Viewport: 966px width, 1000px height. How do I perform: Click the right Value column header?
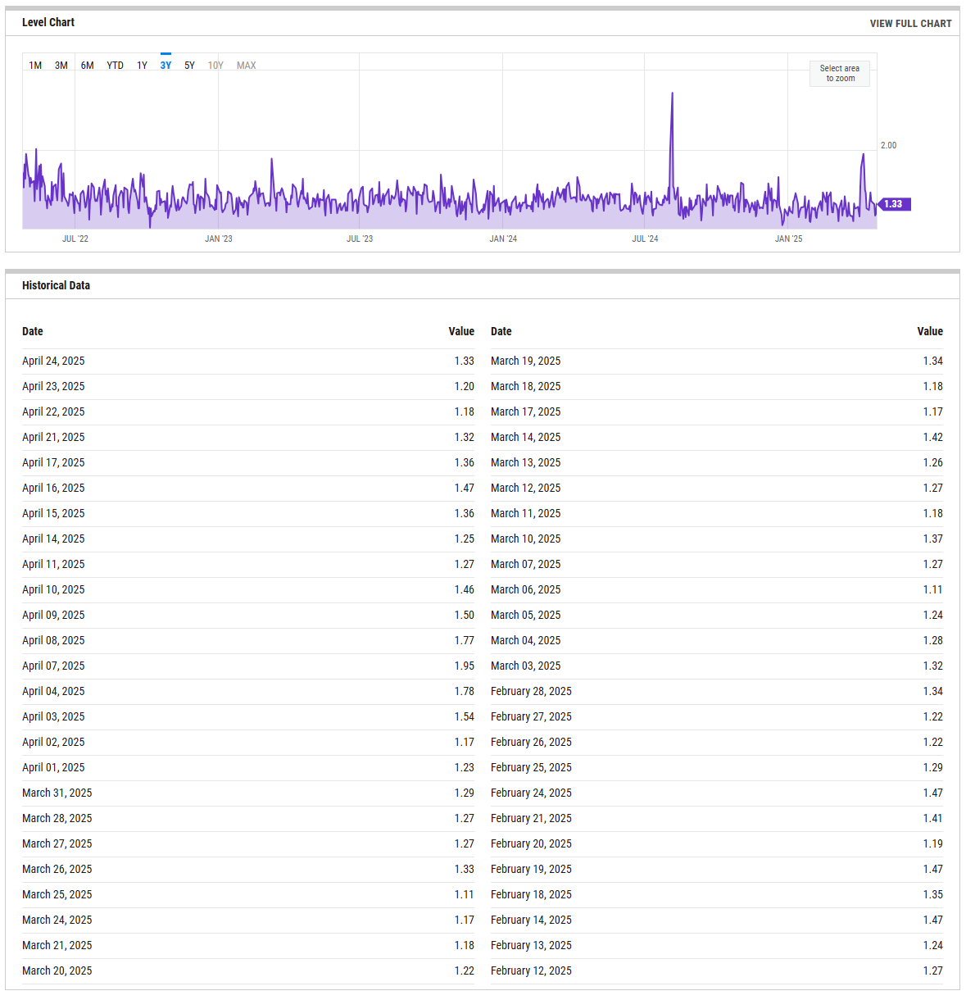(x=930, y=331)
